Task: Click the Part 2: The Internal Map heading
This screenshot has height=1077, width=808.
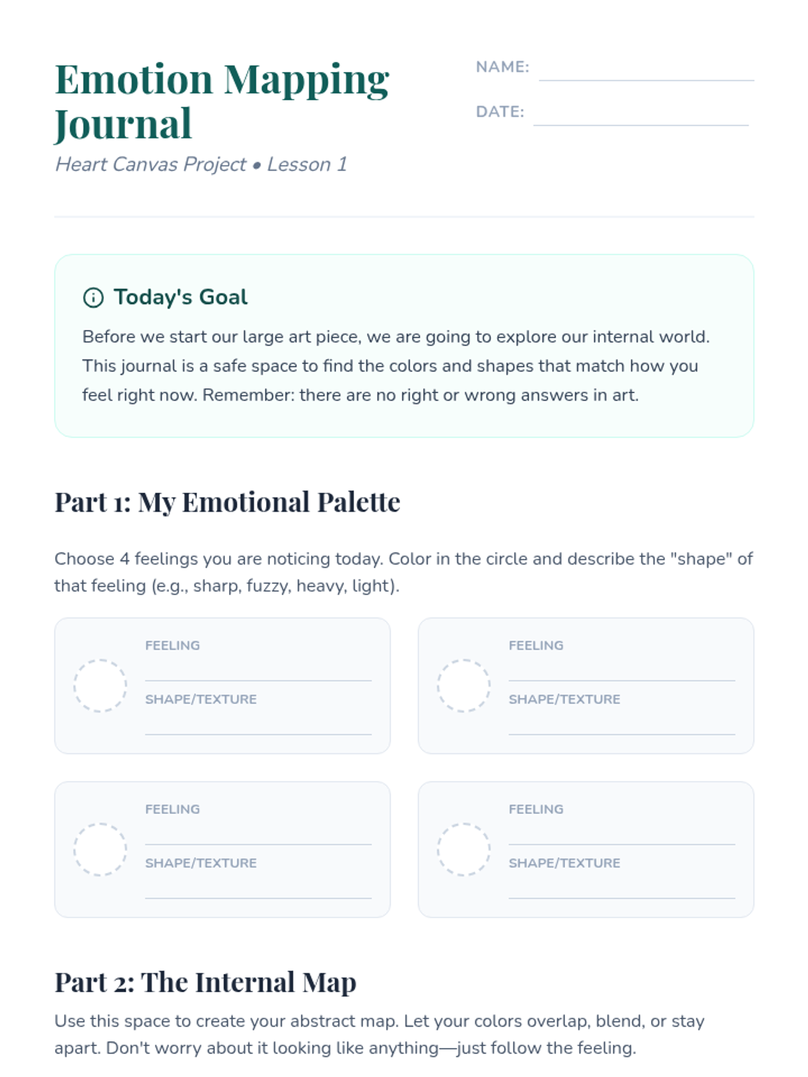Action: 205,982
